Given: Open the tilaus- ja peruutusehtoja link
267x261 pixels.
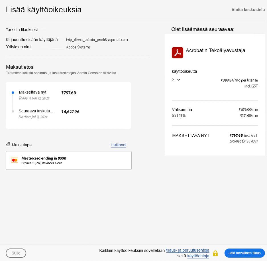Looking at the screenshot, I should 187,250.
